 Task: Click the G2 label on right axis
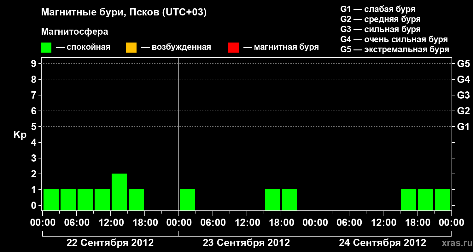point(463,111)
